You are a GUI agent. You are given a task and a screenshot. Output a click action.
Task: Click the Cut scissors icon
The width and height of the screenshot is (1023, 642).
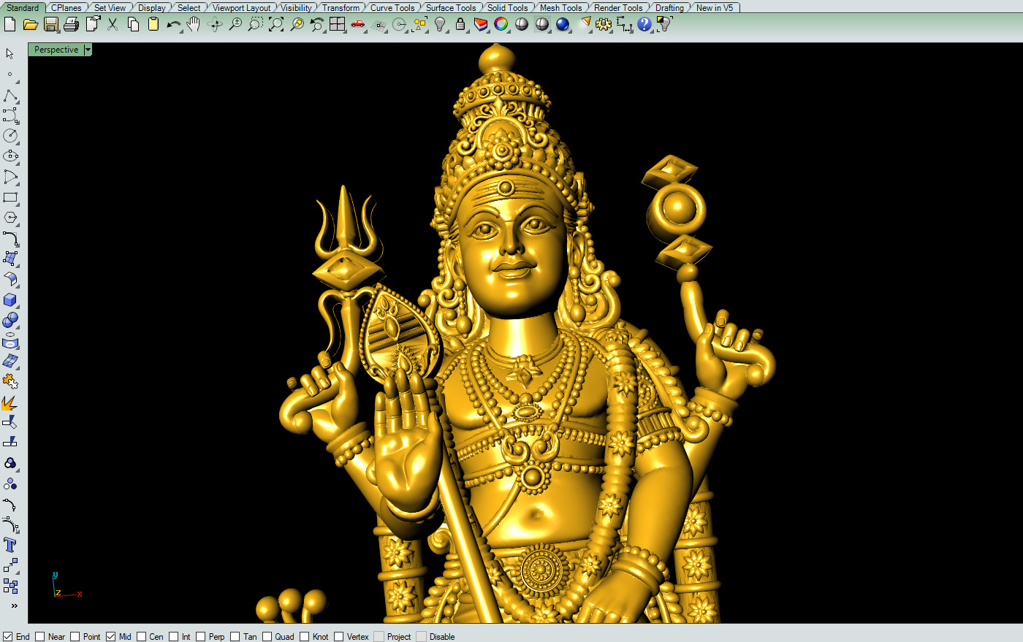tap(113, 24)
